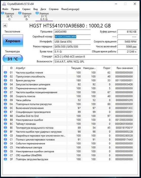Viewport: 141px width, 178px height.
Task: Click the serial number field JA100CC0JM6LWM
Action: 72,37
